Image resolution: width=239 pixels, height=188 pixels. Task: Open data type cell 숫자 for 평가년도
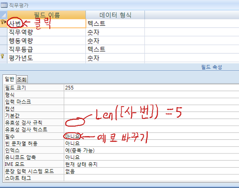point(115,58)
